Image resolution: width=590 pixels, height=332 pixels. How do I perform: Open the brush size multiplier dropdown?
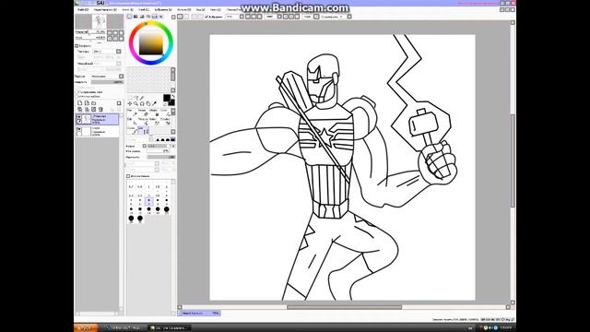pyautogui.click(x=145, y=146)
